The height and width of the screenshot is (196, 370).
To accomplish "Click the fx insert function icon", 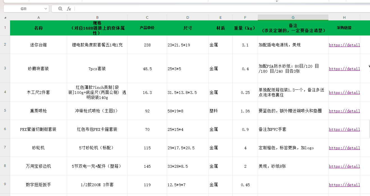I will click(x=69, y=9).
